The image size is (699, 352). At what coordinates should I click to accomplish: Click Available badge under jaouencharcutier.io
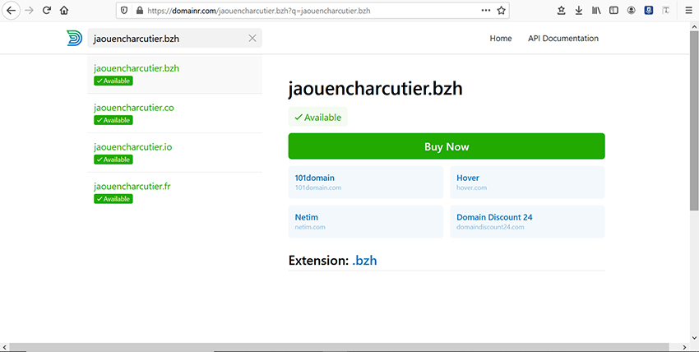click(113, 160)
